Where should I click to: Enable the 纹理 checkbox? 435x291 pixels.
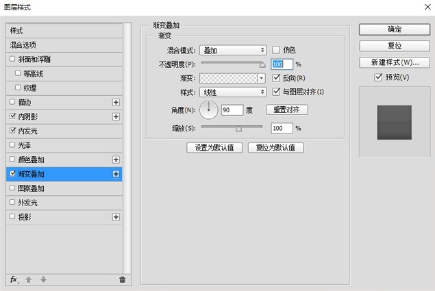pos(18,88)
